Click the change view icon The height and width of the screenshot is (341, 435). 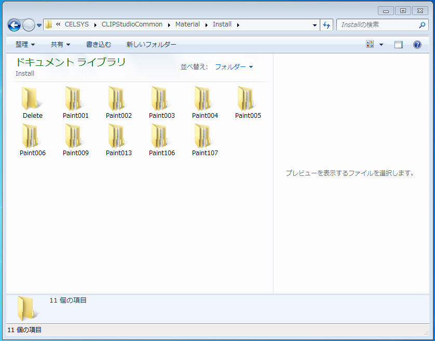point(370,45)
